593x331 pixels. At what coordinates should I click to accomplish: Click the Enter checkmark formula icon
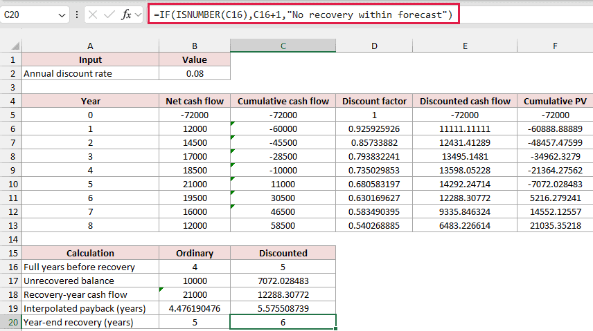[109, 15]
